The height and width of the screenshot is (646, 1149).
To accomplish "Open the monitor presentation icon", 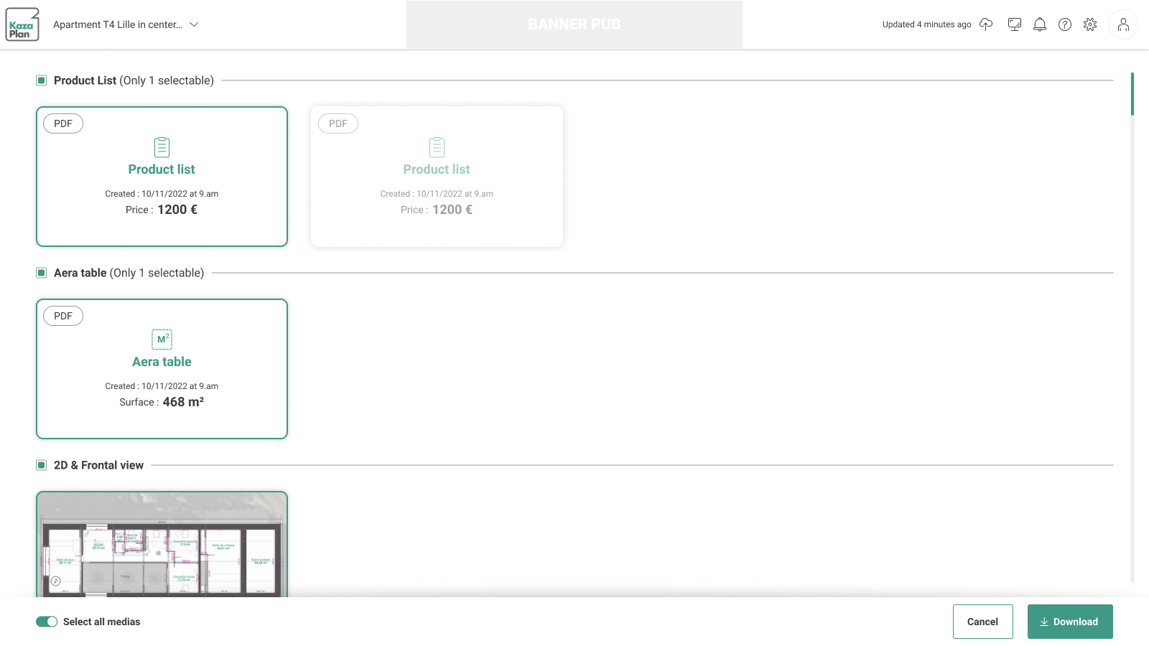I will [1015, 24].
